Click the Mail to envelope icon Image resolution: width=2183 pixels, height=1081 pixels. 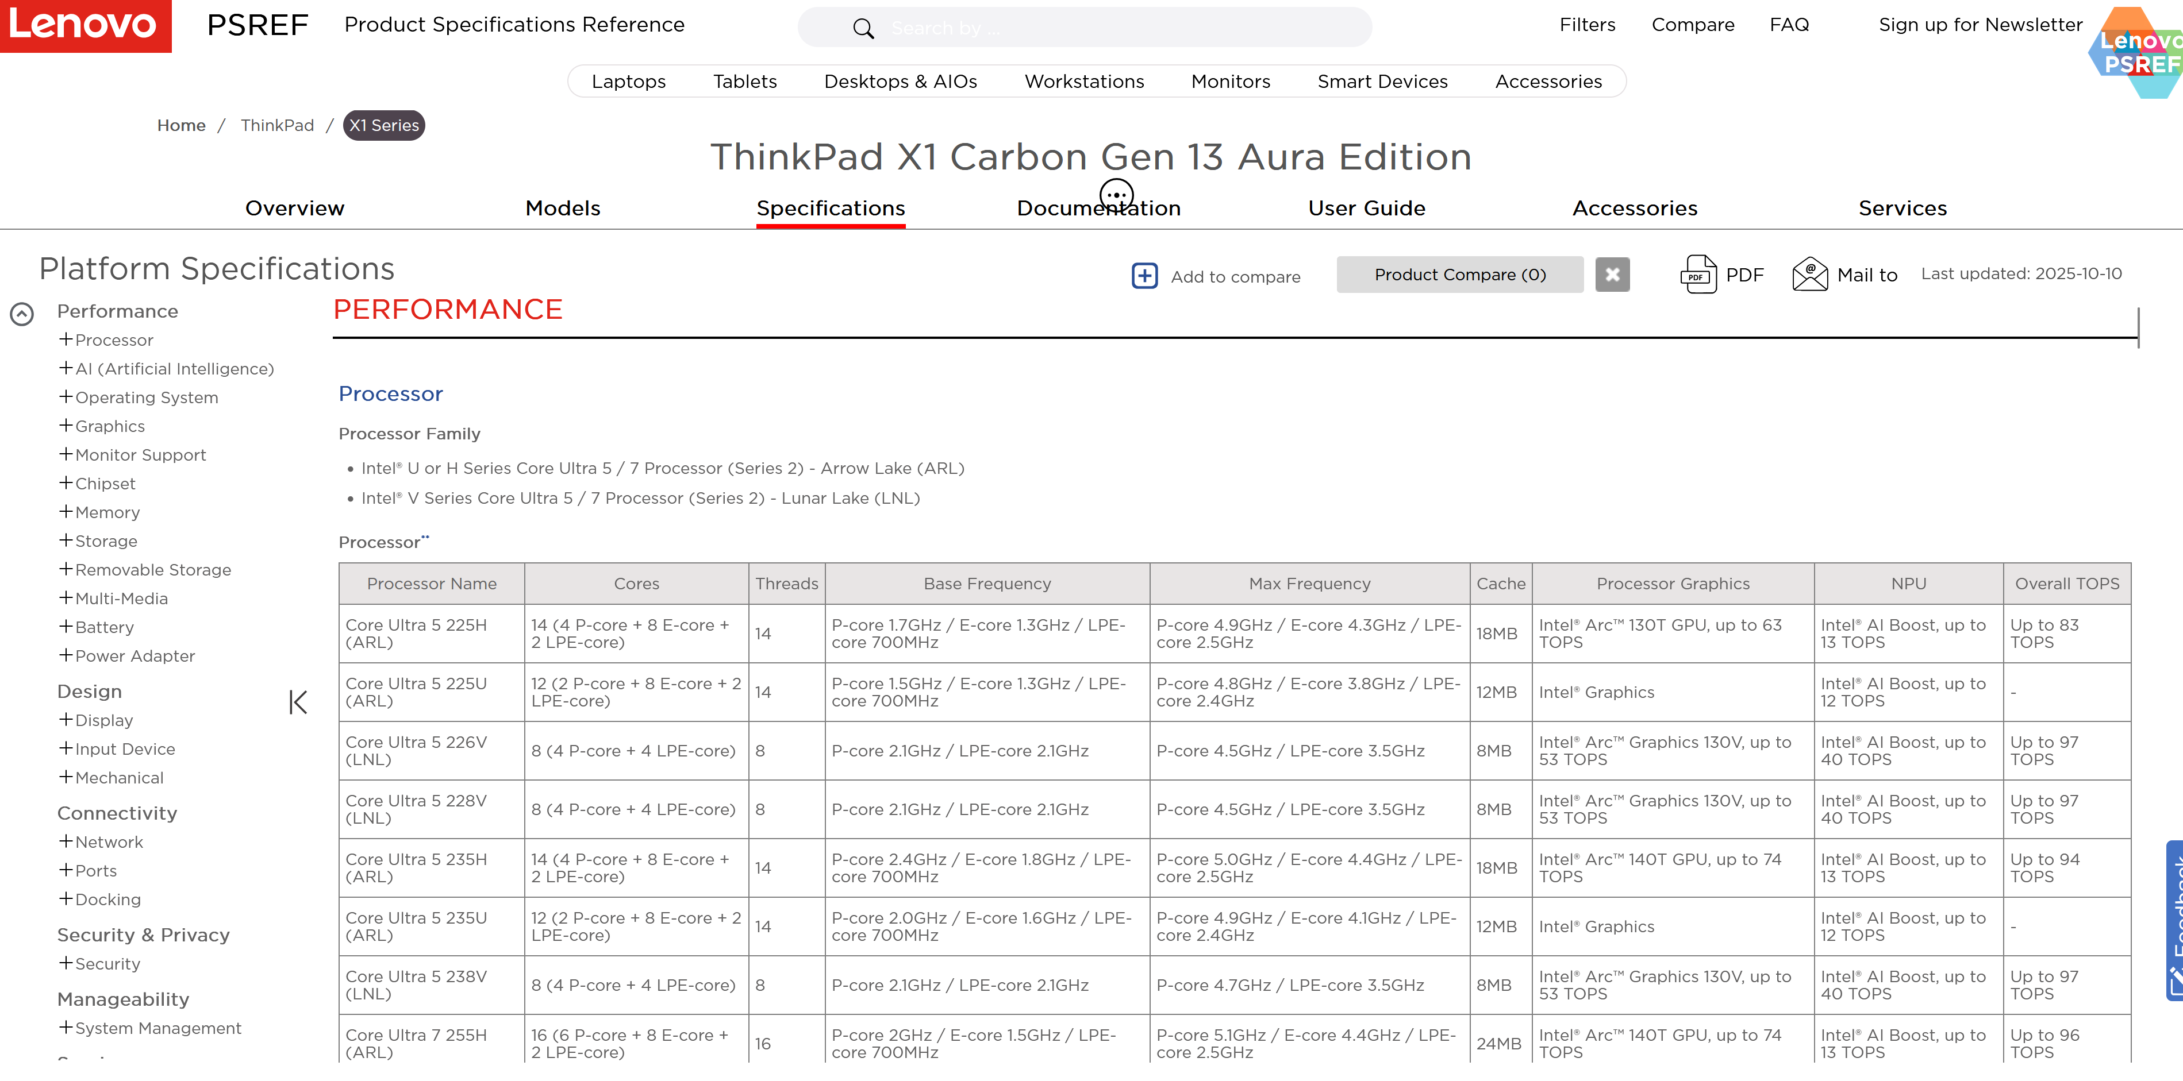pyautogui.click(x=1809, y=275)
